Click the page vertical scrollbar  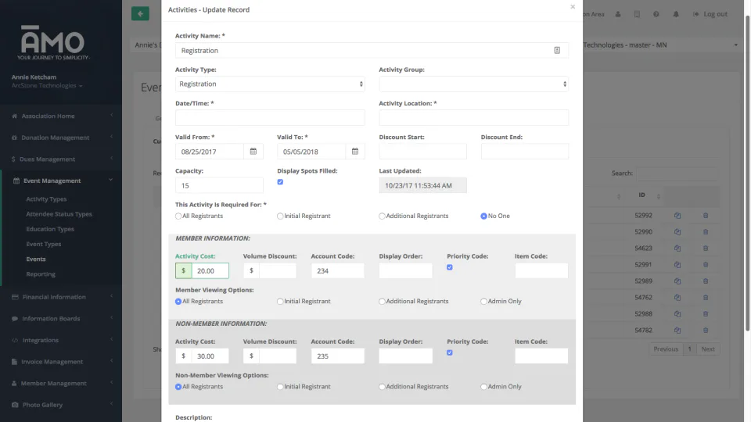747,172
